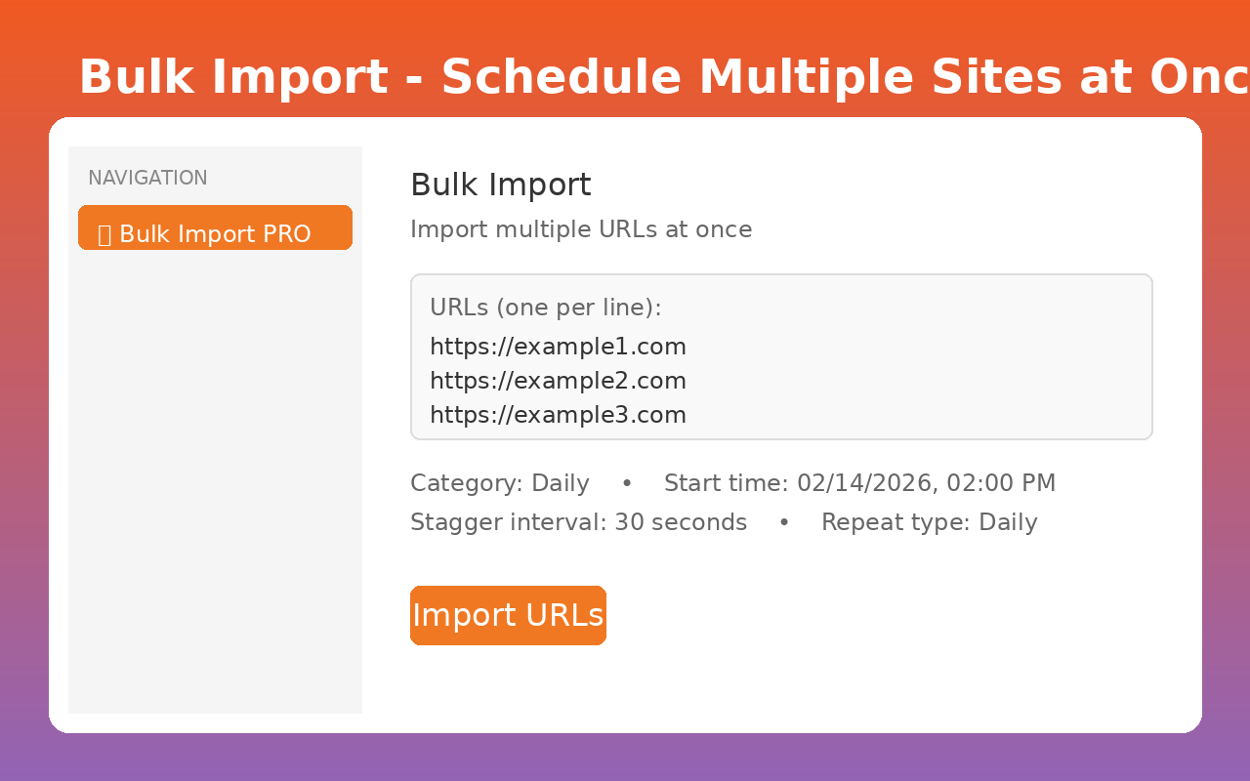The height and width of the screenshot is (781, 1250).
Task: Select the https://example3.com line
Action: pyautogui.click(x=558, y=415)
